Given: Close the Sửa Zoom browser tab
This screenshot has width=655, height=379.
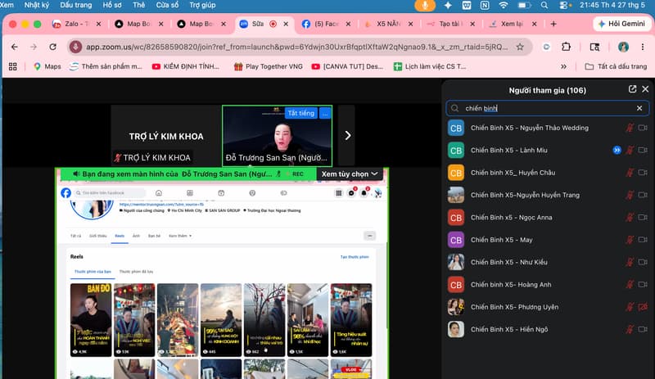Looking at the screenshot, I should 286,24.
